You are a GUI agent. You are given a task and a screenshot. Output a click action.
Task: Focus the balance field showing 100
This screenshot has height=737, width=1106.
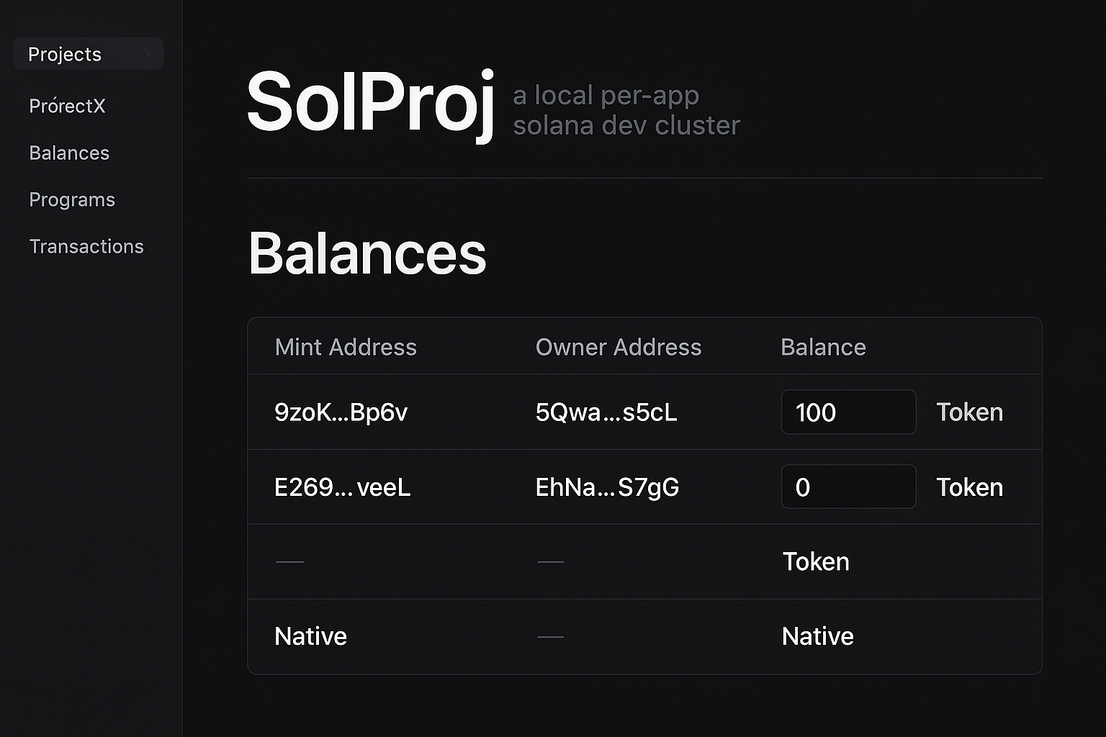click(848, 412)
